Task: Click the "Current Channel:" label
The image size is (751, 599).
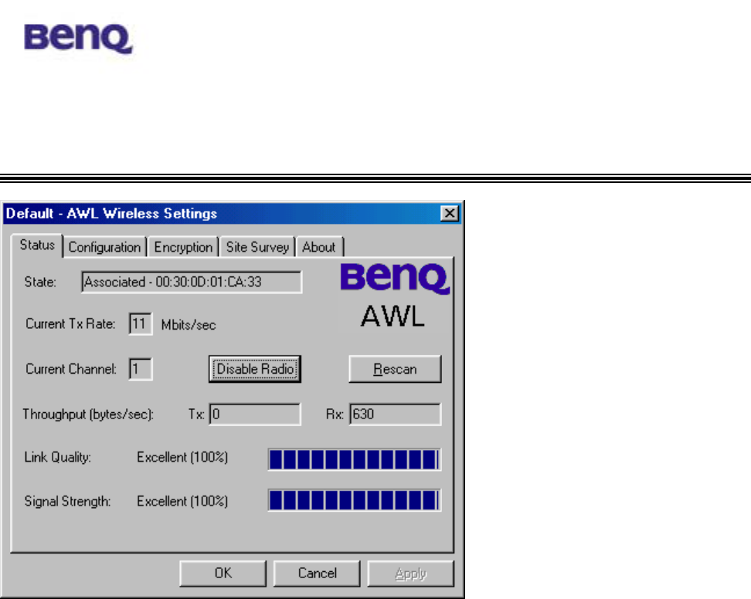Action: [71, 369]
